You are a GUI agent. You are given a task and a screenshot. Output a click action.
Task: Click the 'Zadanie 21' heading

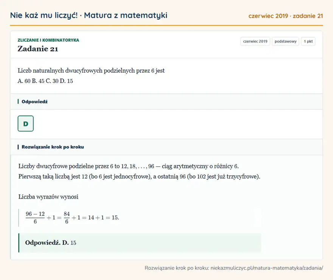[38, 49]
